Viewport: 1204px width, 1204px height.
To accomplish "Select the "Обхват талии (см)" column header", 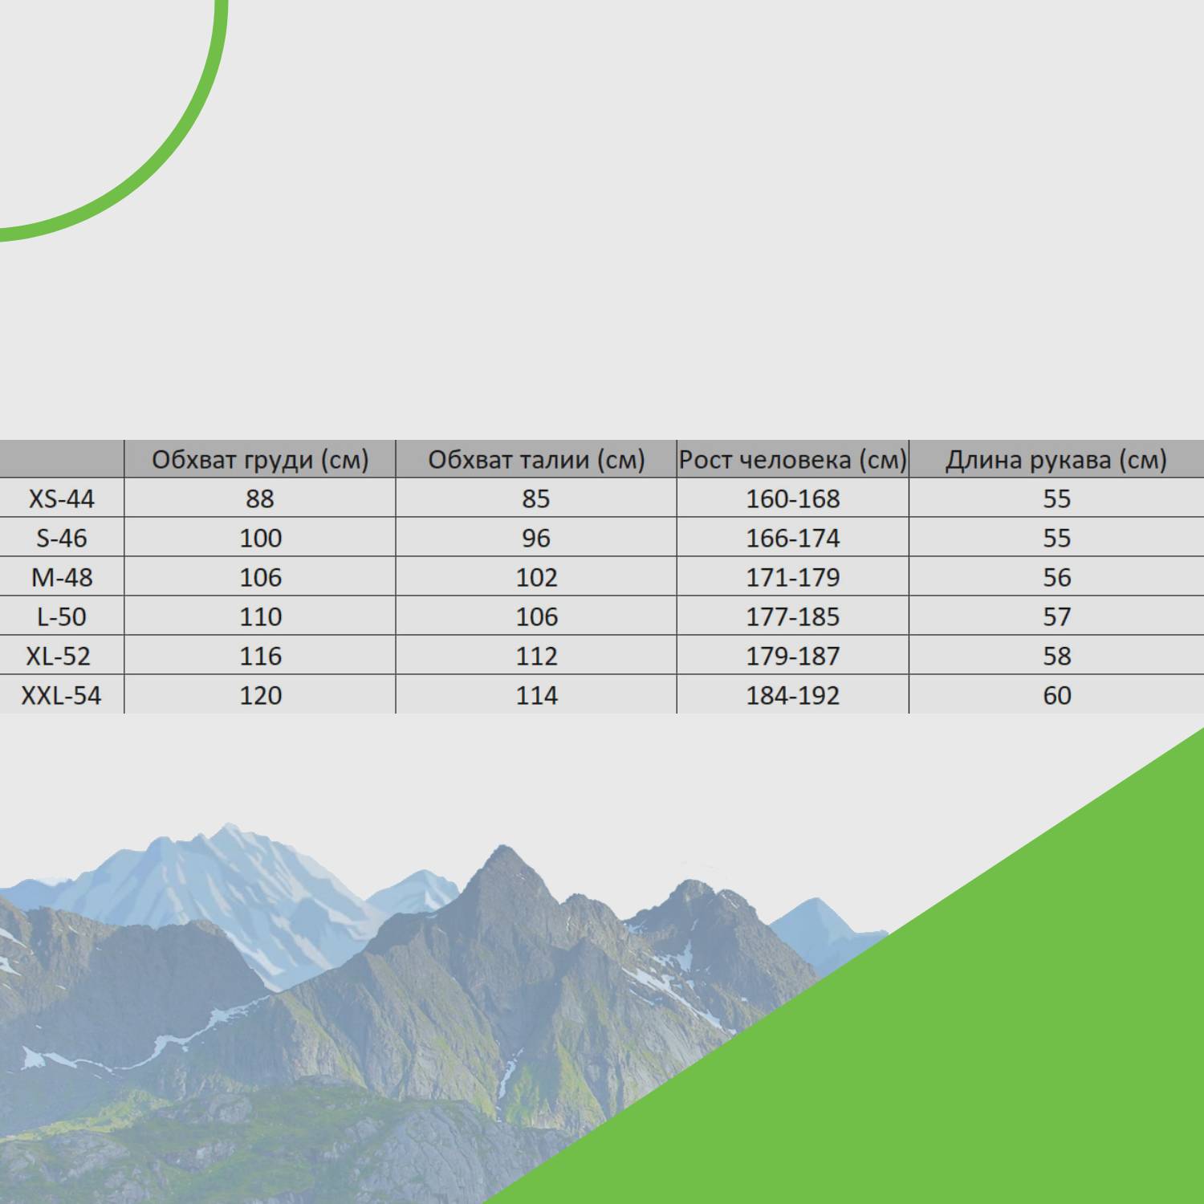I will point(536,460).
